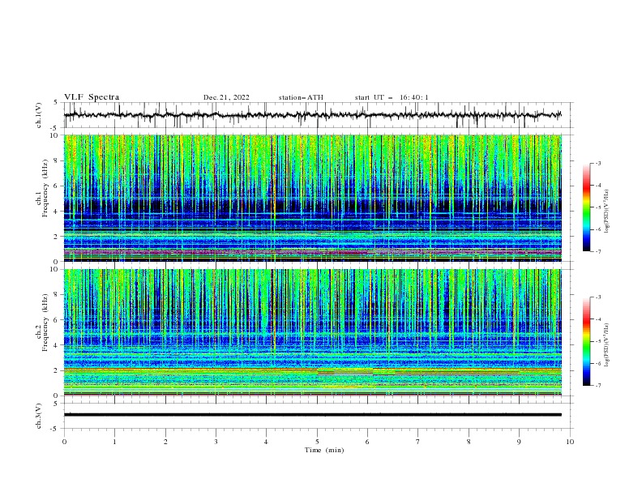
Task: Click the "ch.1(V)" waveform axis label
Action: (x=39, y=115)
